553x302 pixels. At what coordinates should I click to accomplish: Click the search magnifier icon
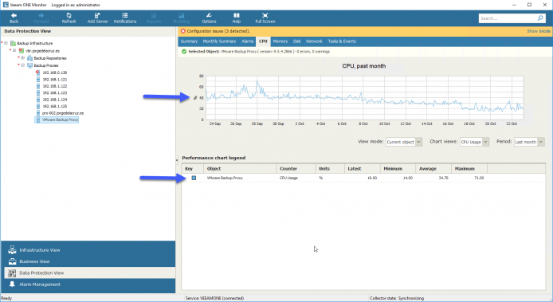[x=540, y=18]
